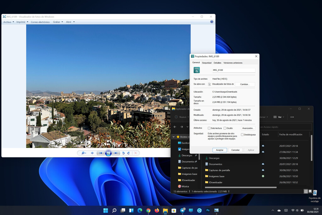
Task: Open the Archivo menu
Action: point(8,22)
